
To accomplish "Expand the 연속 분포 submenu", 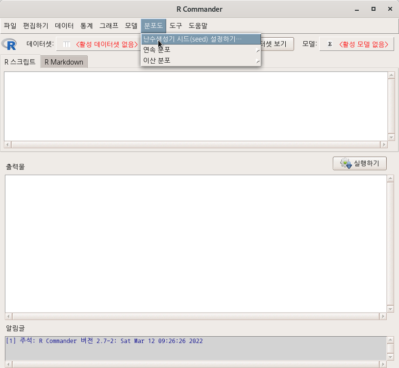I will point(201,50).
